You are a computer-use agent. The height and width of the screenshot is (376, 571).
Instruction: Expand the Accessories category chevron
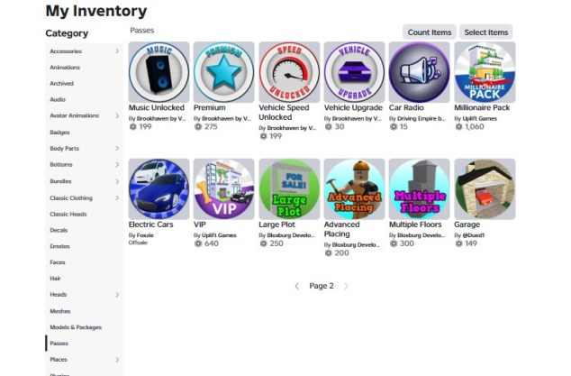click(117, 51)
